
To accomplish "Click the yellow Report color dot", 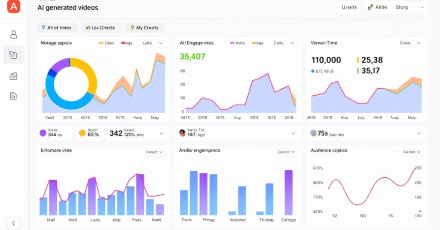I will point(82,133).
